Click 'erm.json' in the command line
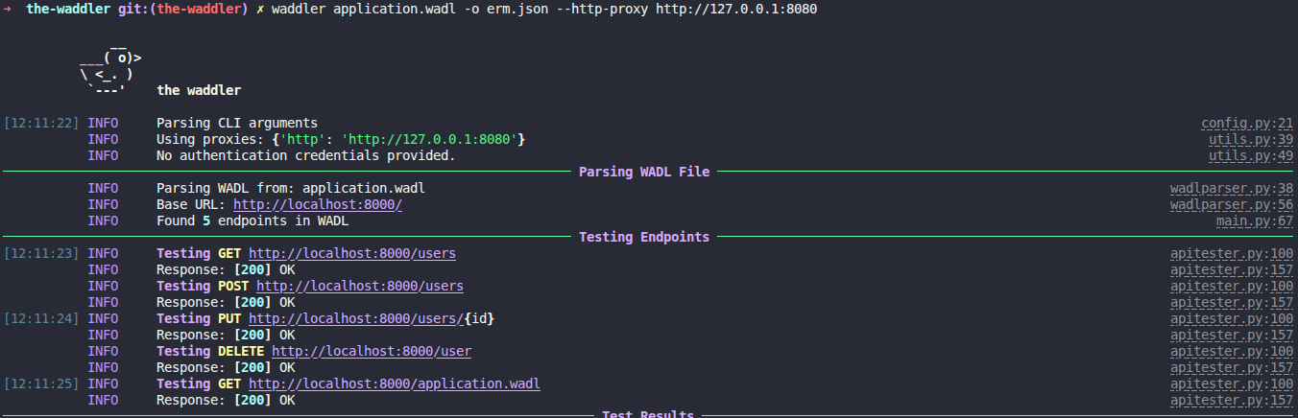This screenshot has height=418, width=1298. click(517, 10)
